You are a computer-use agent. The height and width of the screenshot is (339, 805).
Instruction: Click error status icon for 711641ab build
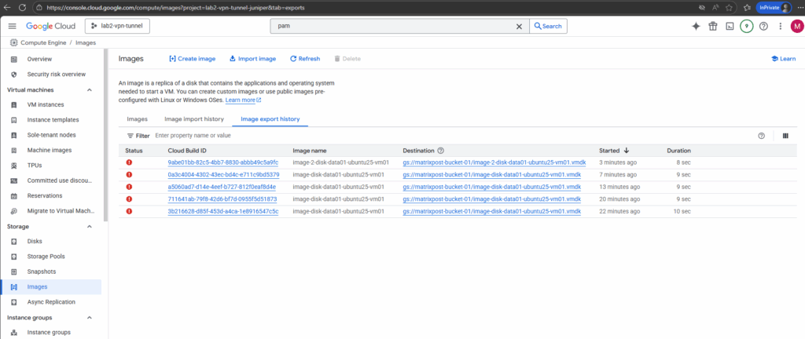point(129,199)
